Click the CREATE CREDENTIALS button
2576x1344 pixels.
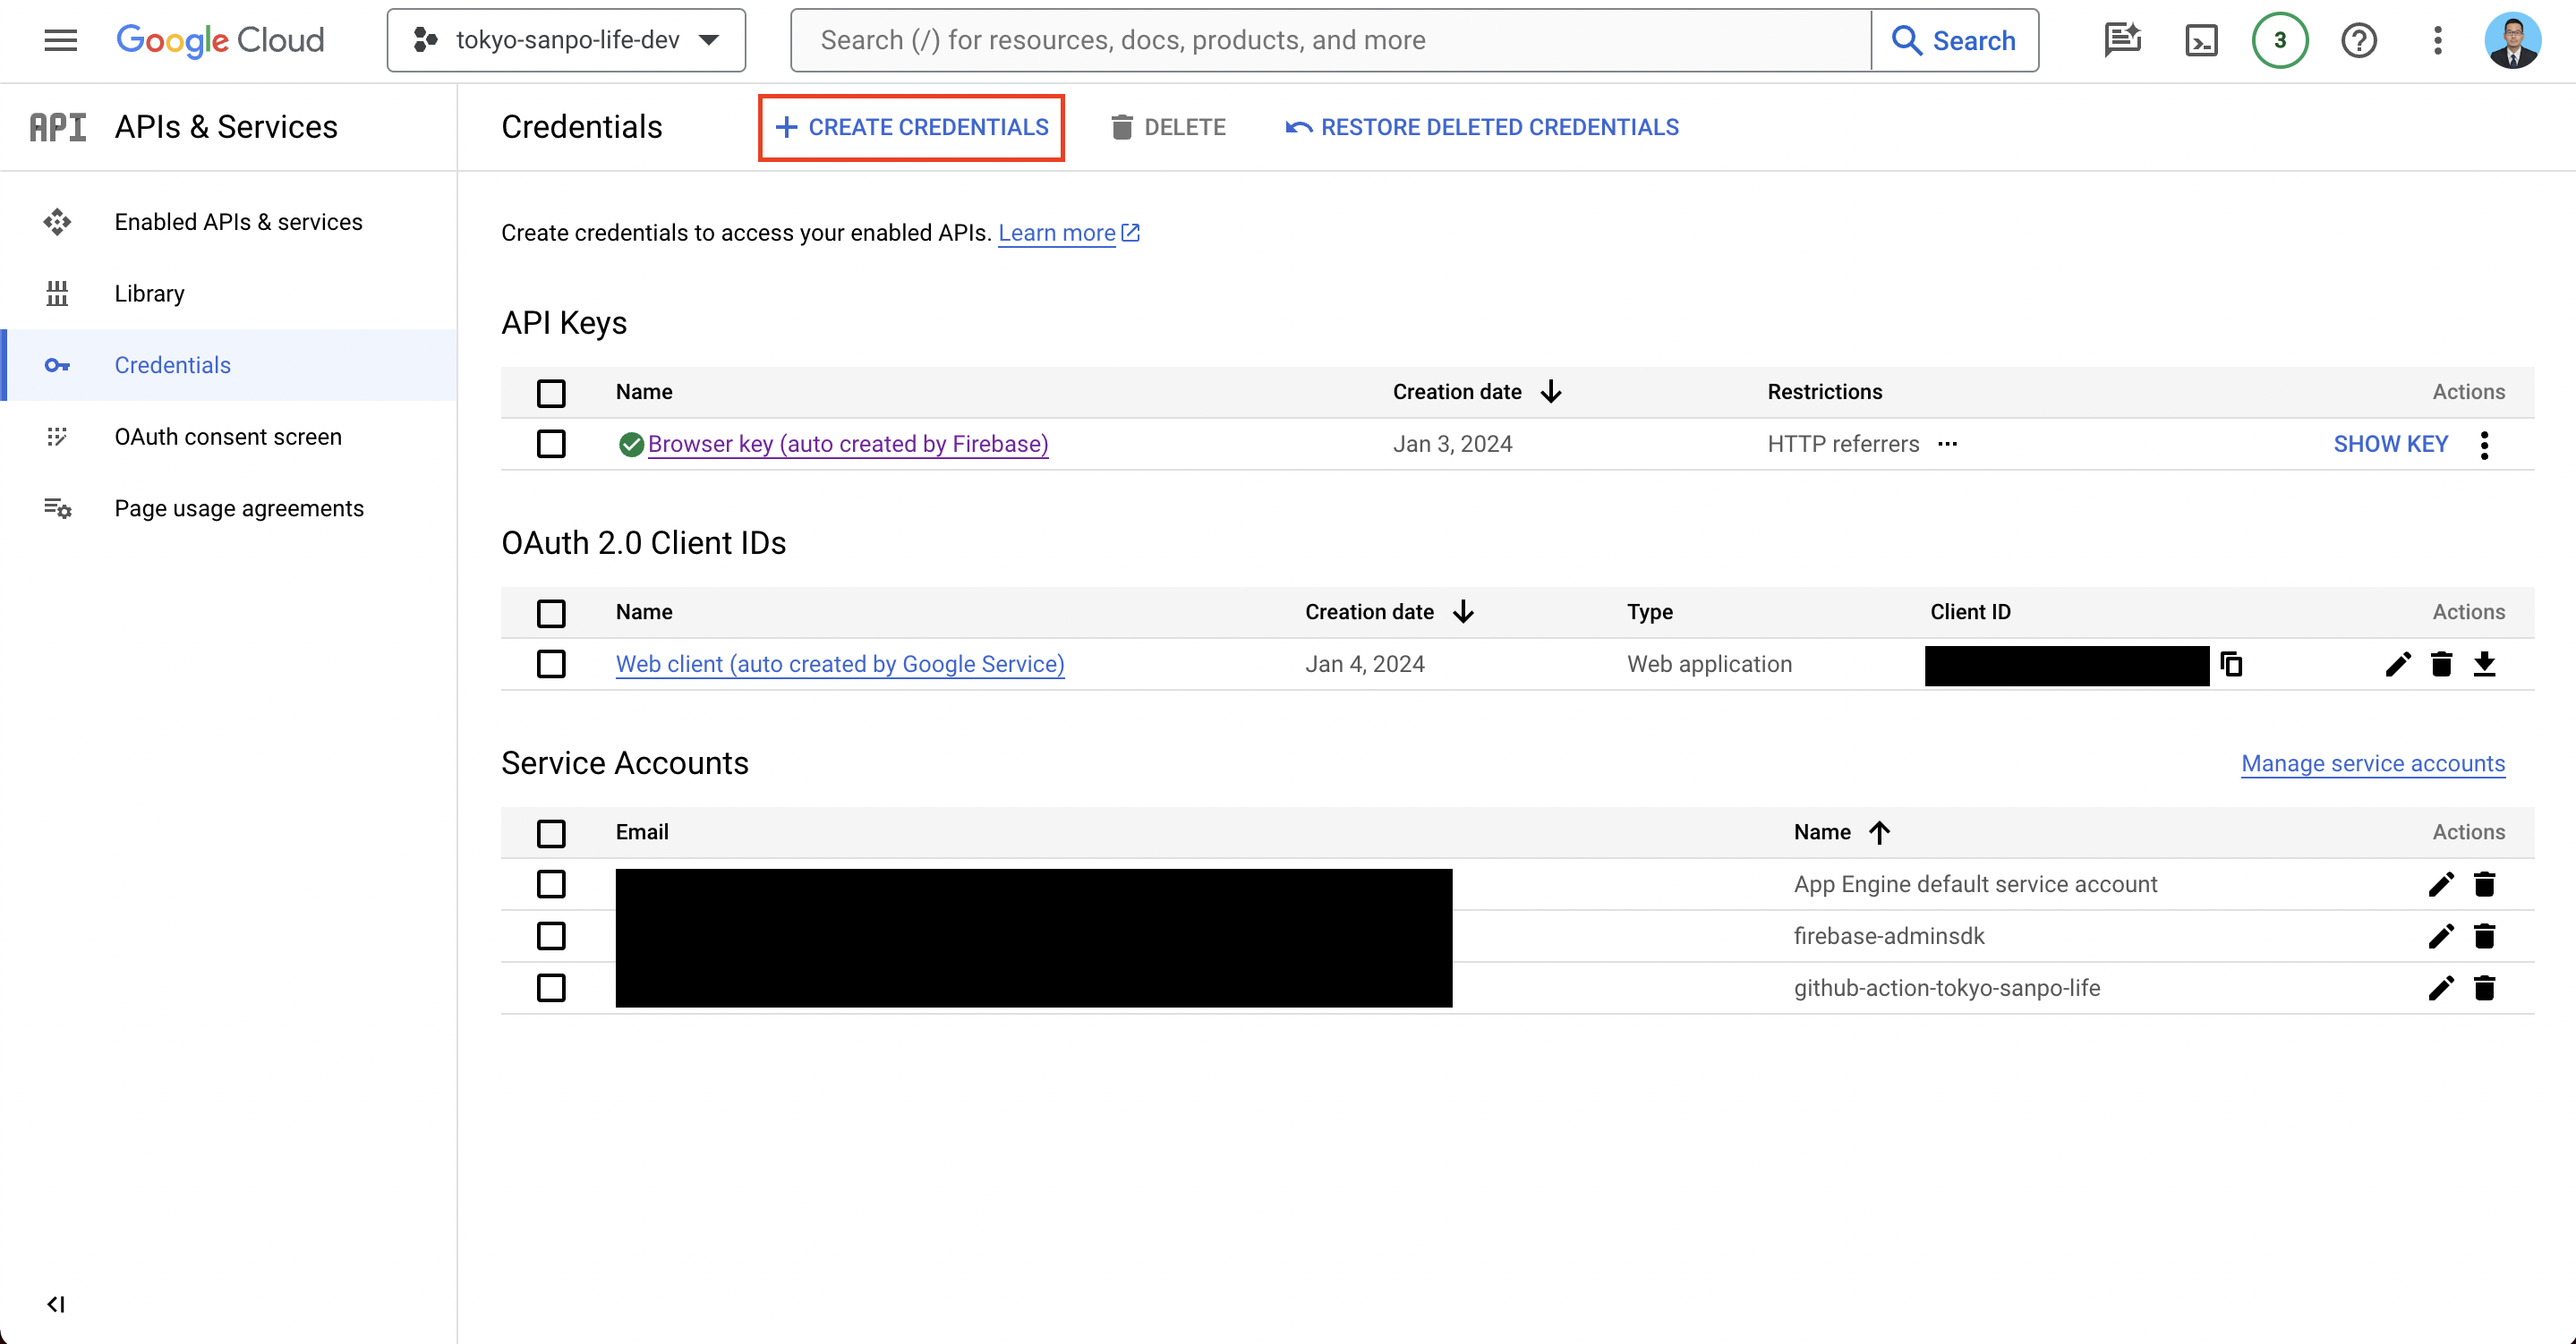pyautogui.click(x=911, y=127)
